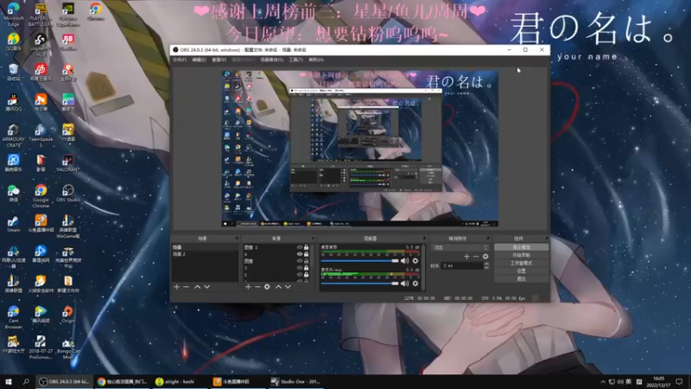This screenshot has height=389, width=691.
Task: Undock the Scene Transitions panel via its header icon
Action: (488, 239)
